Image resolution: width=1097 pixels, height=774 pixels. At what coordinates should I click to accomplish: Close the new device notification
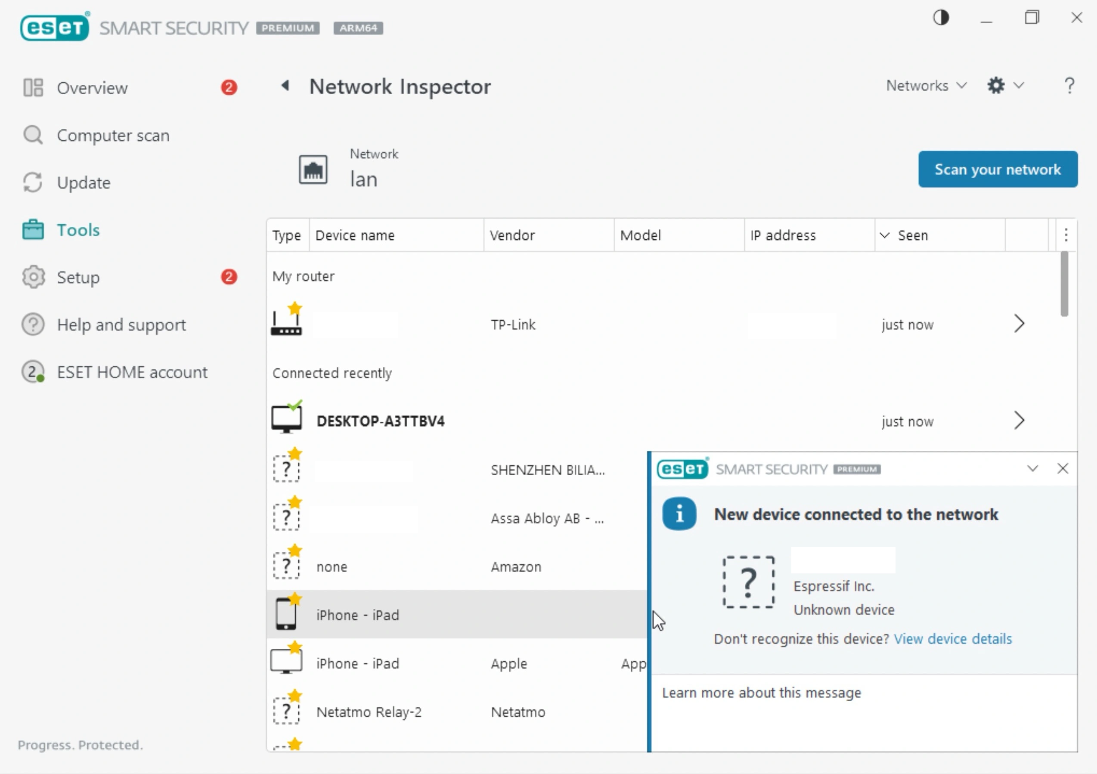[1063, 469]
